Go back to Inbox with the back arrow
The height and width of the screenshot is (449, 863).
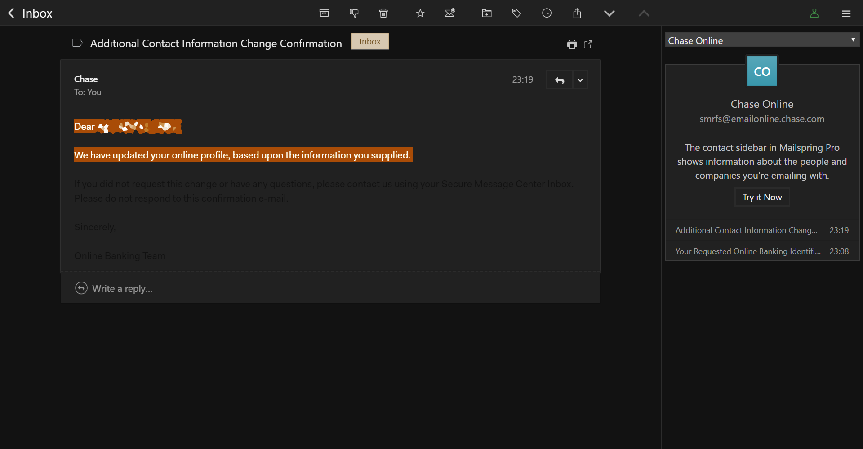(12, 13)
